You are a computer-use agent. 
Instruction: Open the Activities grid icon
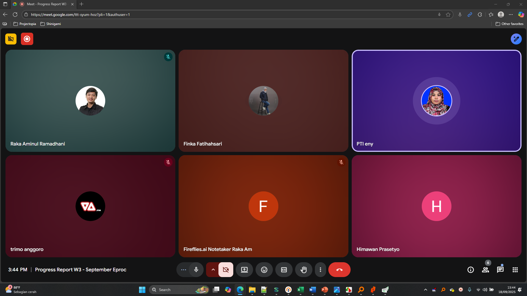point(515,270)
